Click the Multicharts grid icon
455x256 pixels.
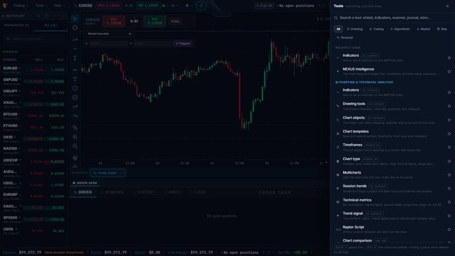point(338,175)
